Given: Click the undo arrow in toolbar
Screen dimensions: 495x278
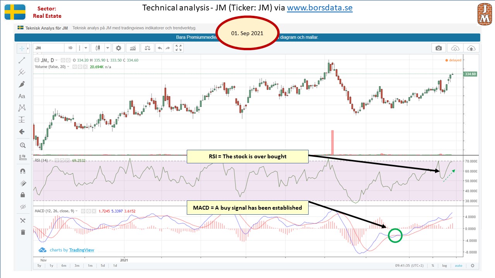Looking at the screenshot, I should pyautogui.click(x=160, y=48).
